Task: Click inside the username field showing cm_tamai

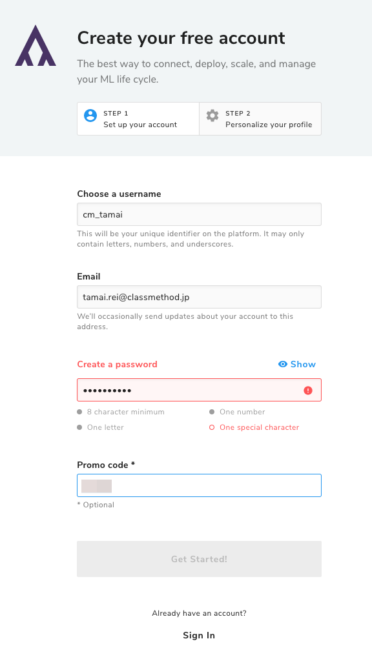Action: click(199, 214)
